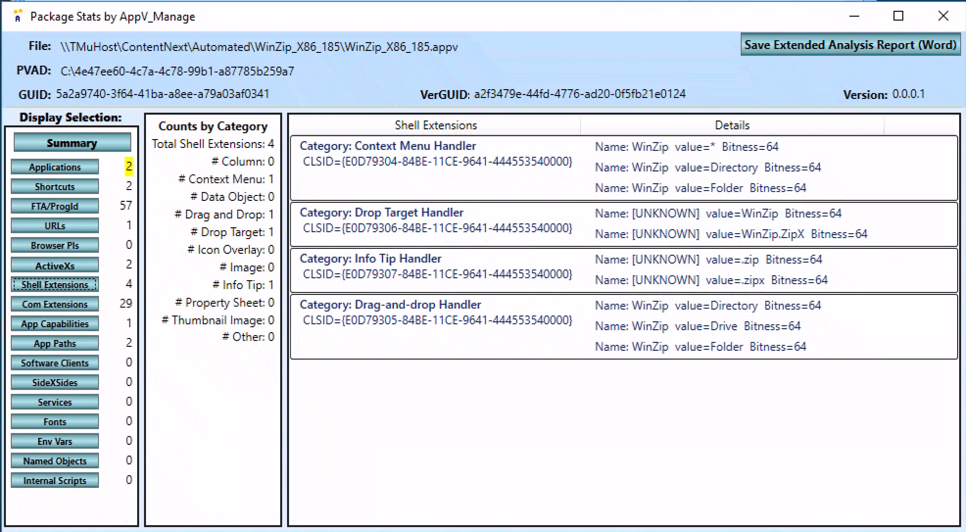Click the '# Icon Overlay: 0' count

pyautogui.click(x=231, y=250)
